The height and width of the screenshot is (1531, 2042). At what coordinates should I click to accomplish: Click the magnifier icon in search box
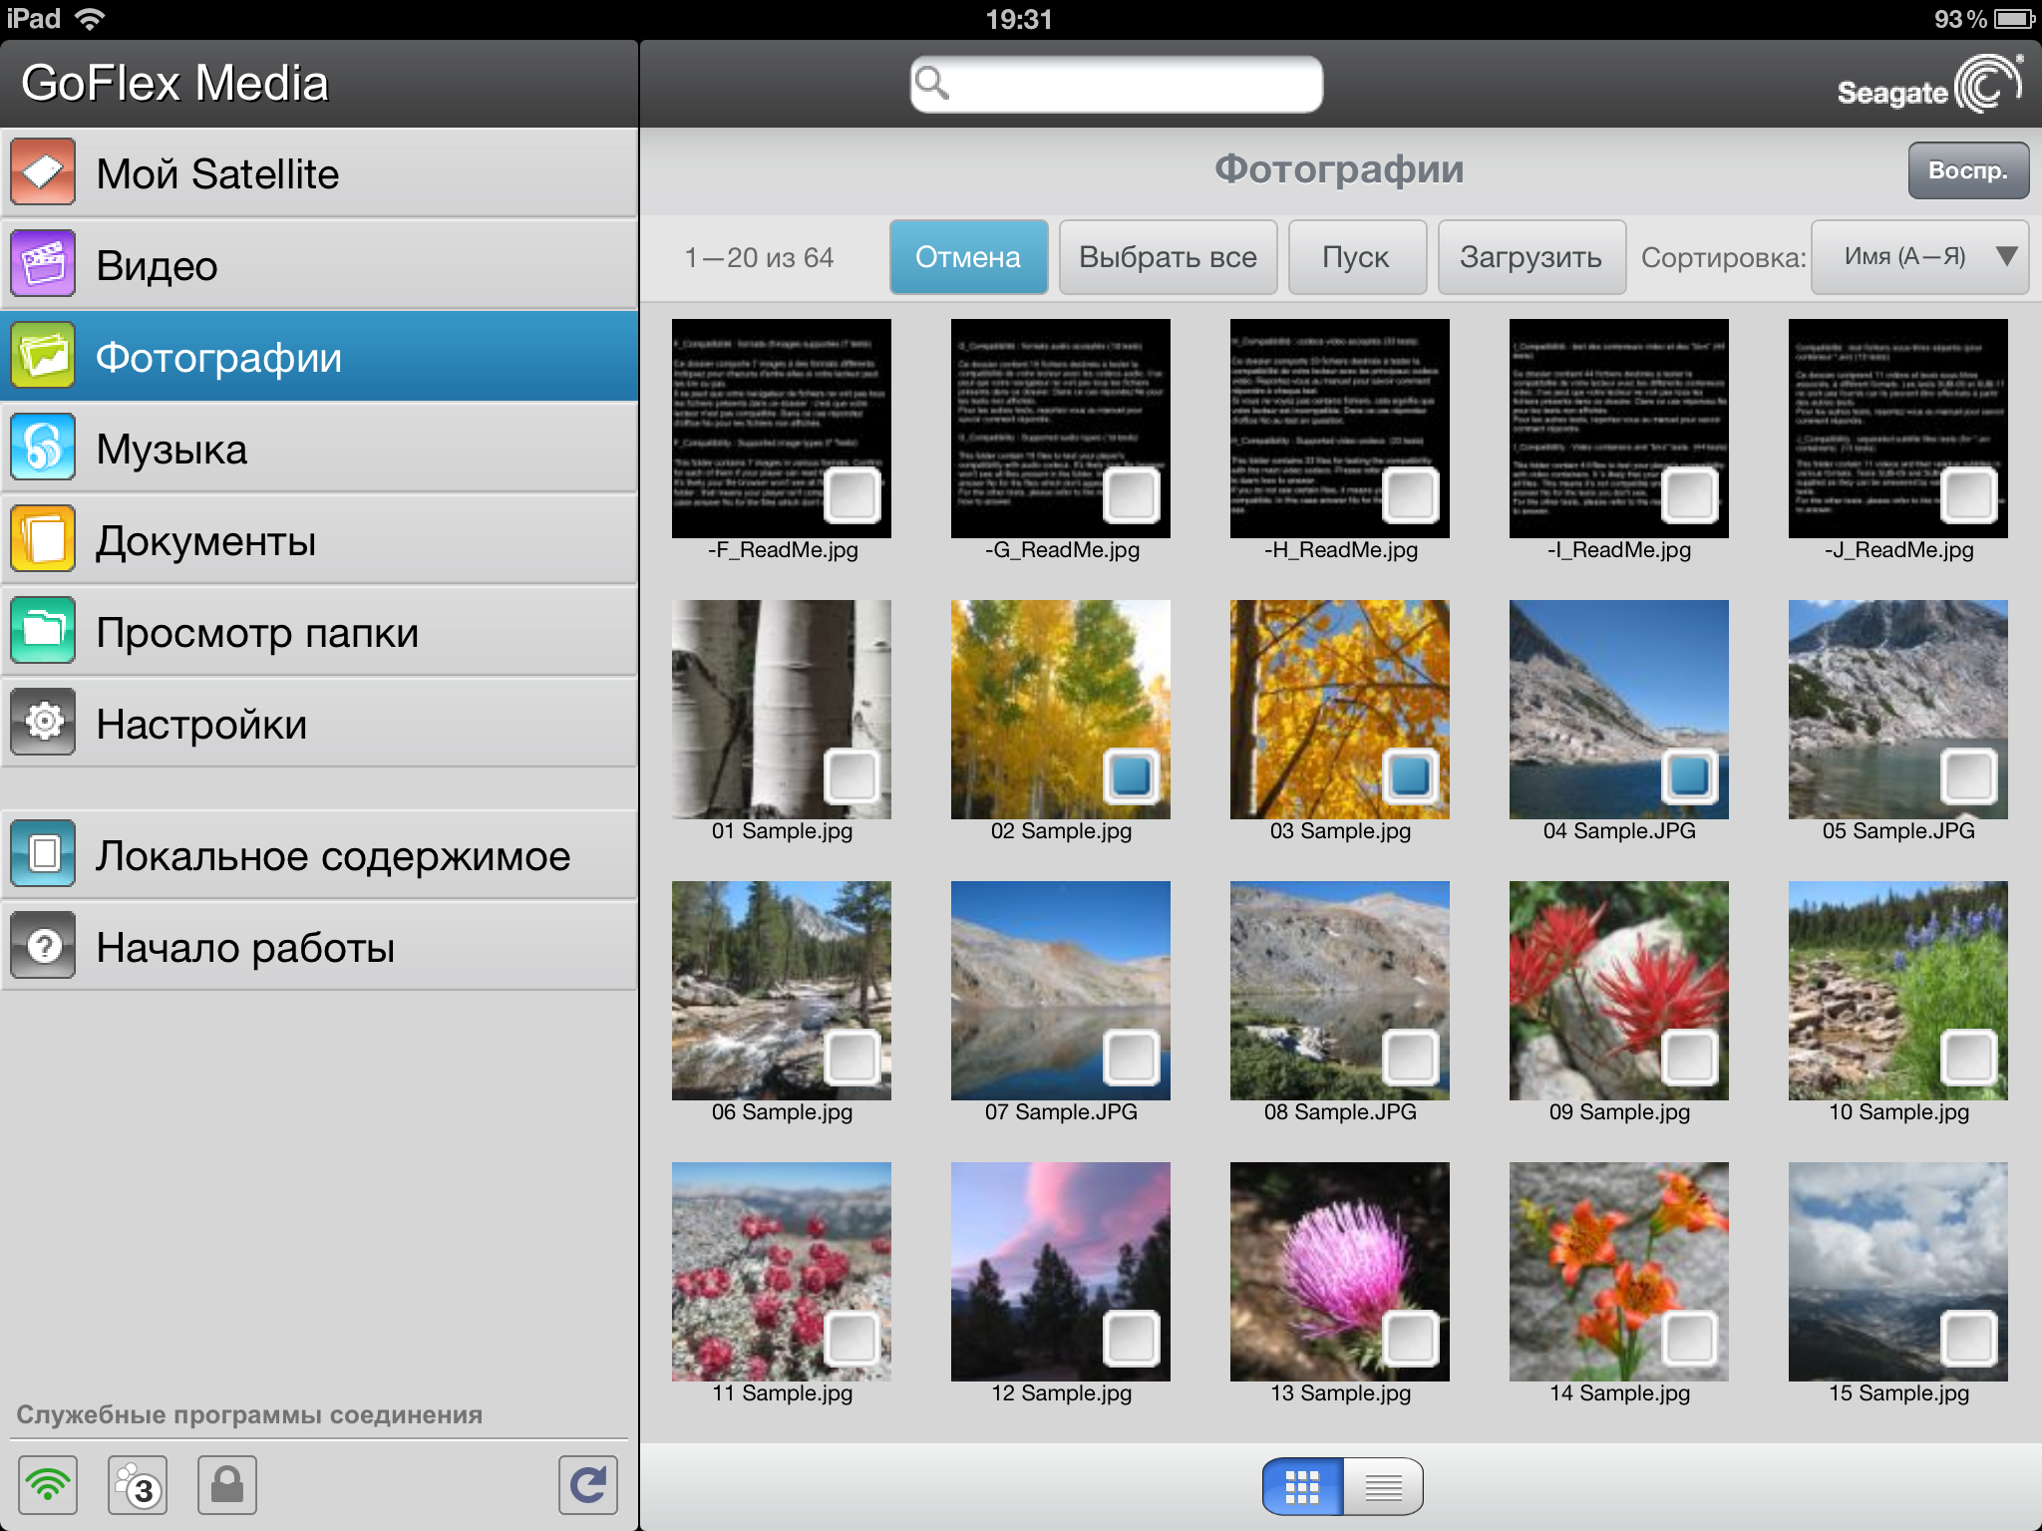click(x=932, y=84)
